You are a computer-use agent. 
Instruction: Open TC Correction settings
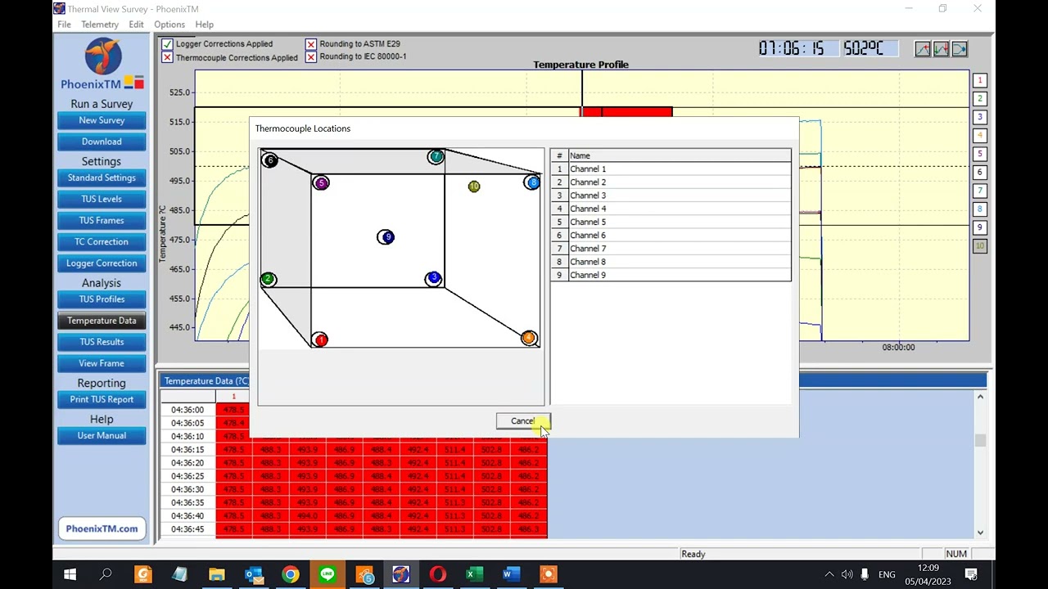tap(102, 241)
